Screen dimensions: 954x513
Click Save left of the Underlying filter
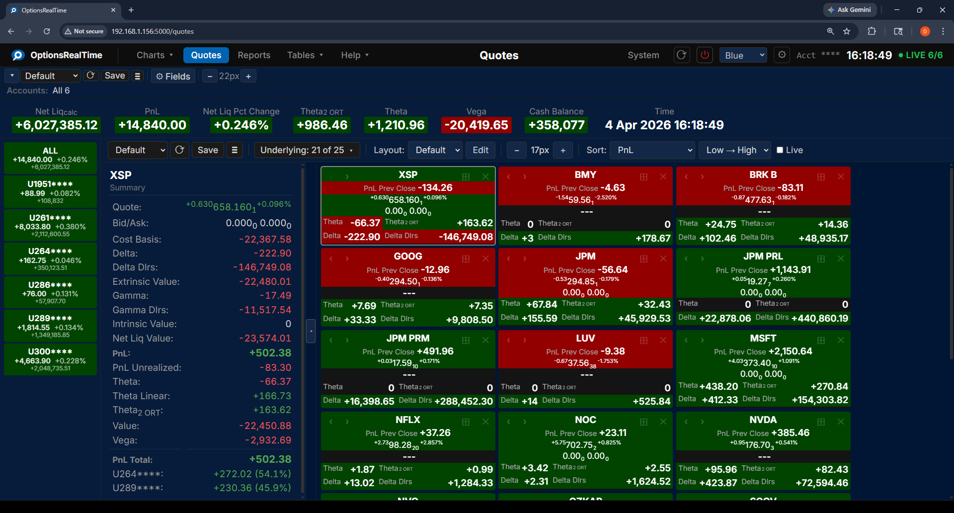coord(208,150)
